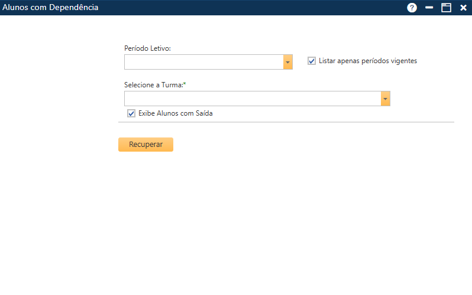The width and height of the screenshot is (472, 295).
Task: Close the Alunos com Dependência window
Action: [x=463, y=8]
